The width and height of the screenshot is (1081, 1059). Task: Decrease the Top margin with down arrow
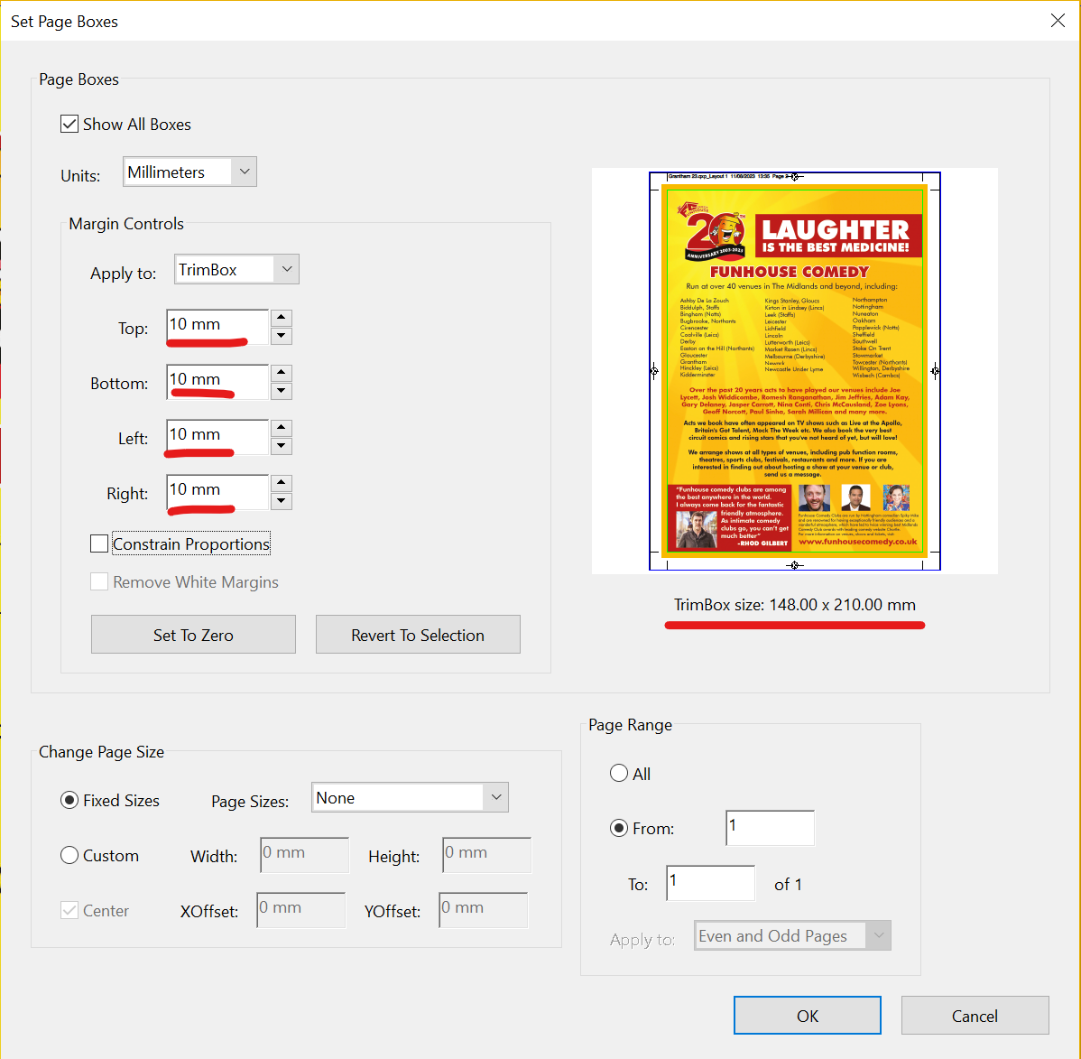pos(282,336)
